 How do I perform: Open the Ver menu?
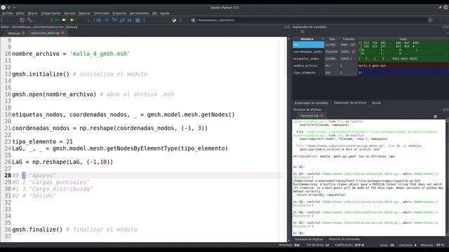154,13
